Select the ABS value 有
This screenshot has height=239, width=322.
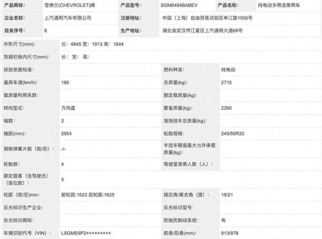tap(223, 220)
